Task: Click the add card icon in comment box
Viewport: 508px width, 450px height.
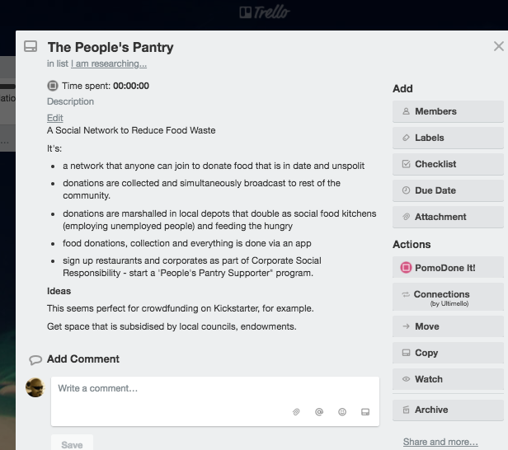Action: (x=365, y=412)
